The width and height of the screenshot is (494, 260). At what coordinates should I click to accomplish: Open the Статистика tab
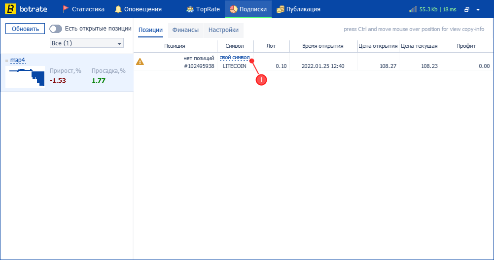[x=83, y=9]
